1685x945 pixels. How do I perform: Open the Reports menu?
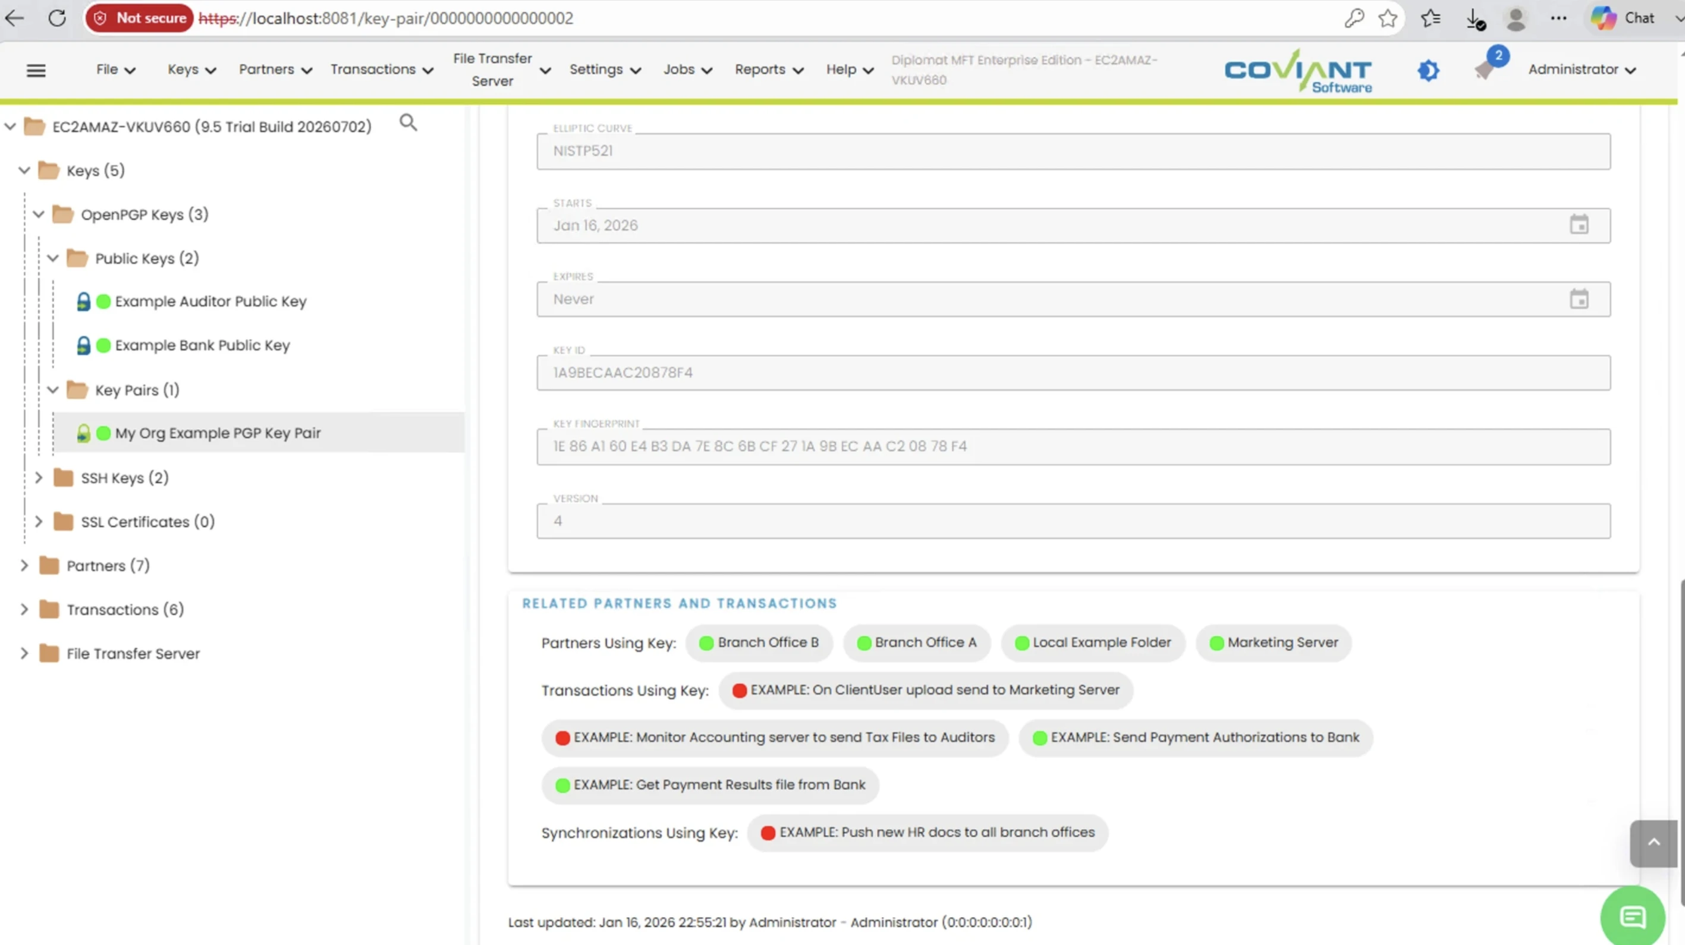click(x=769, y=70)
